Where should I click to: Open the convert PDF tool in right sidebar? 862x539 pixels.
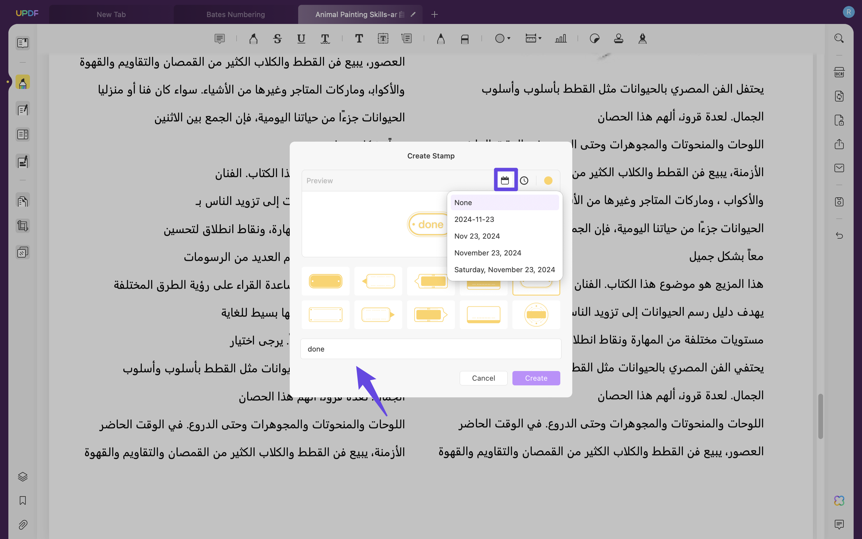point(839,96)
